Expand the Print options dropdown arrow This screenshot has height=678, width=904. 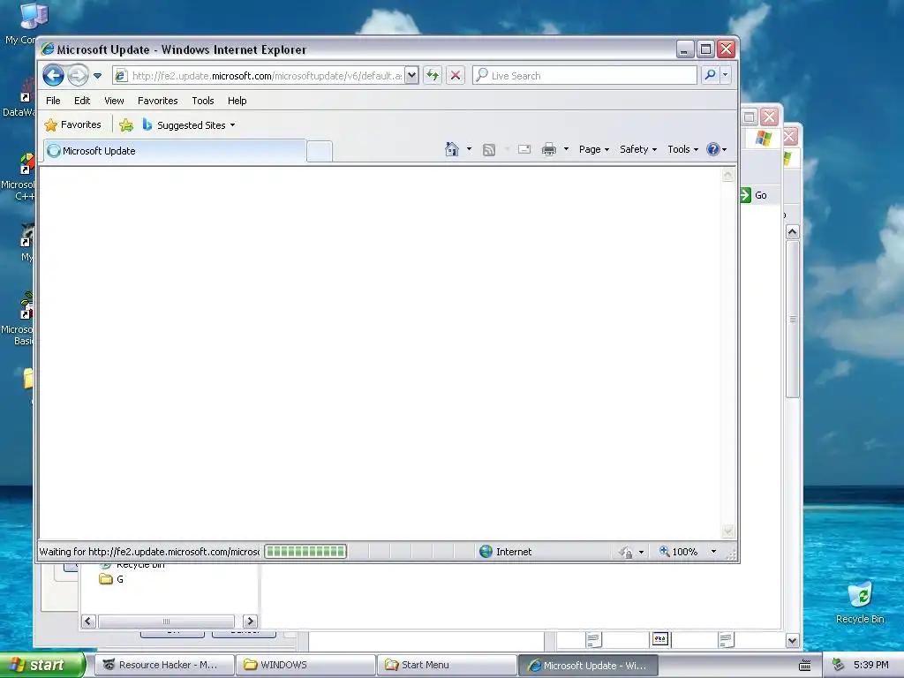(x=566, y=149)
